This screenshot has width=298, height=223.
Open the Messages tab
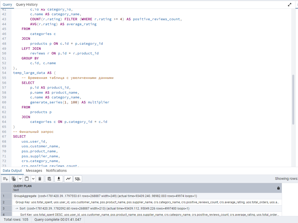[x=34, y=171]
